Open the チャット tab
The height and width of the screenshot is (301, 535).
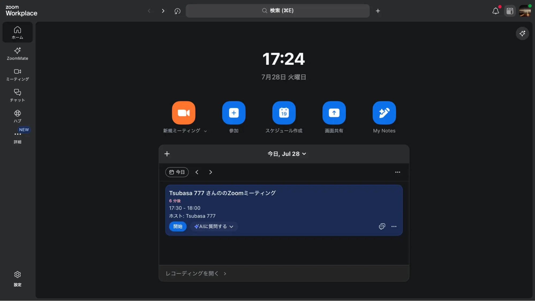(17, 96)
